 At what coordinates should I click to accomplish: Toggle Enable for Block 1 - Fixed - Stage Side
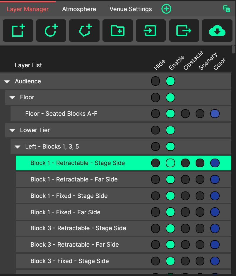[170, 196]
